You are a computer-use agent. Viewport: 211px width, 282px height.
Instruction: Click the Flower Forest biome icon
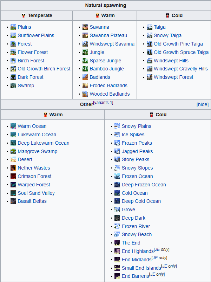tap(13, 52)
